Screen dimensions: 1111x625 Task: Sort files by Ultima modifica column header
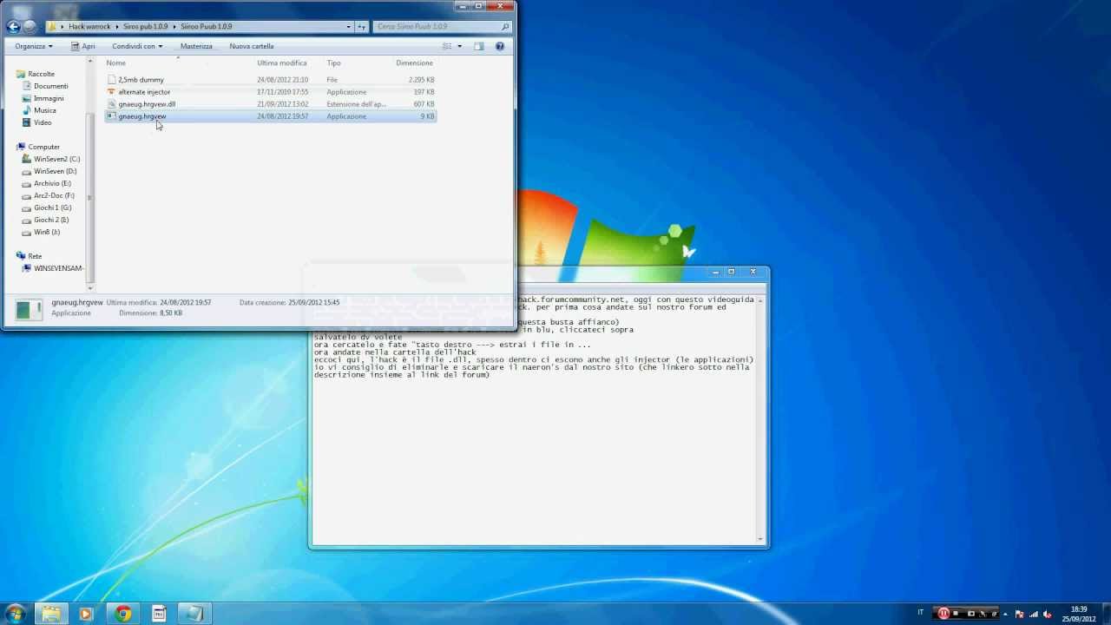coord(282,62)
